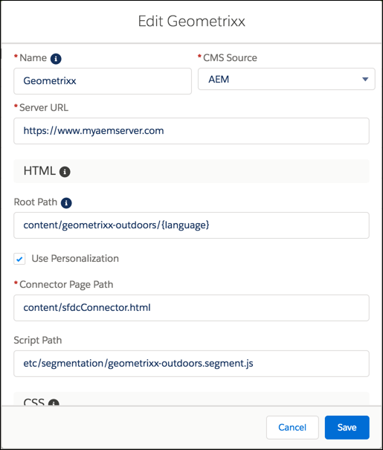383x450 pixels.
Task: Click the Script Path label
Action: (x=38, y=341)
